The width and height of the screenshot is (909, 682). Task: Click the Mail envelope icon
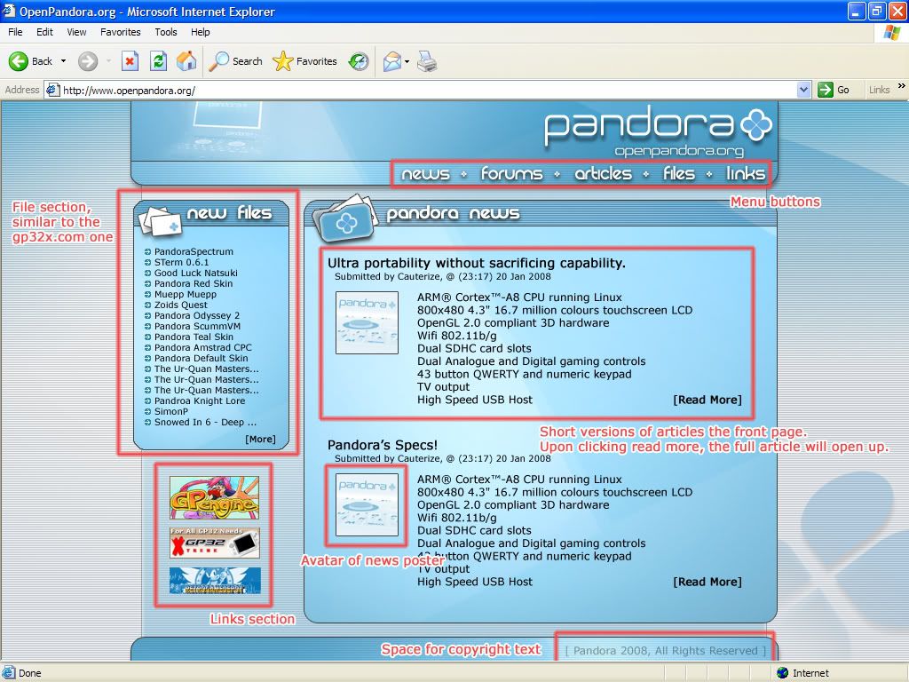tap(392, 61)
